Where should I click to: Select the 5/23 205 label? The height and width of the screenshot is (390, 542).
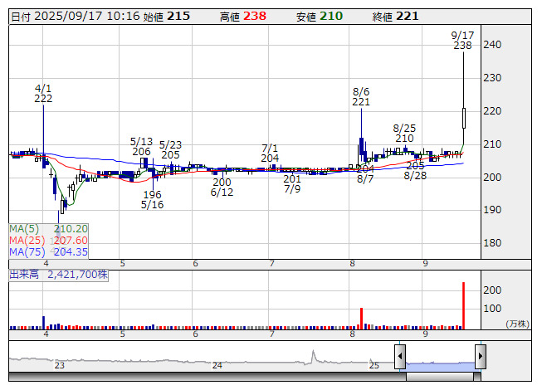pos(170,150)
